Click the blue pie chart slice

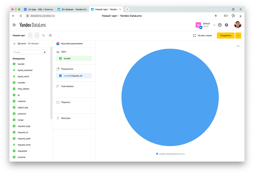click(170, 98)
